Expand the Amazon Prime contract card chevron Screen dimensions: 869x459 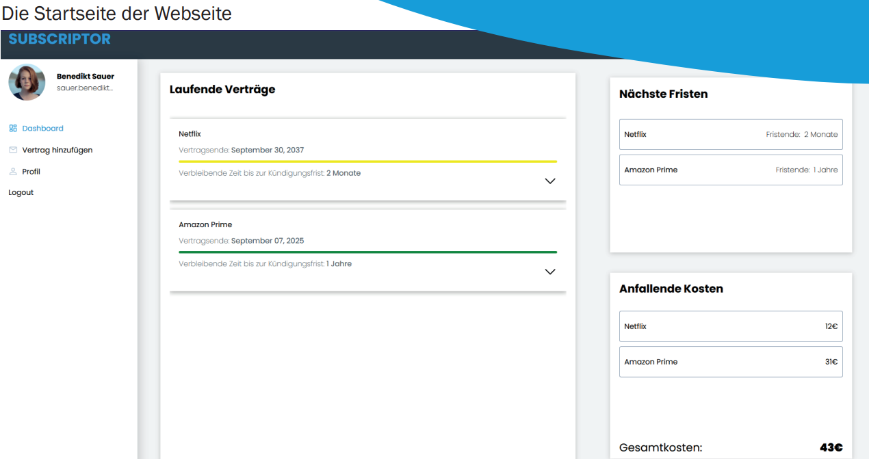[549, 272]
